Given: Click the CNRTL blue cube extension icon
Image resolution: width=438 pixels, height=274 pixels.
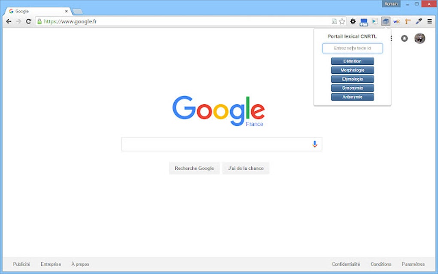Looking at the screenshot, I should [385, 21].
